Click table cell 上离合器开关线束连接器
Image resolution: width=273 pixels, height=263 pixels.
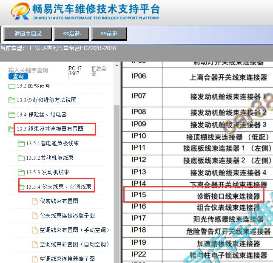coord(228,77)
